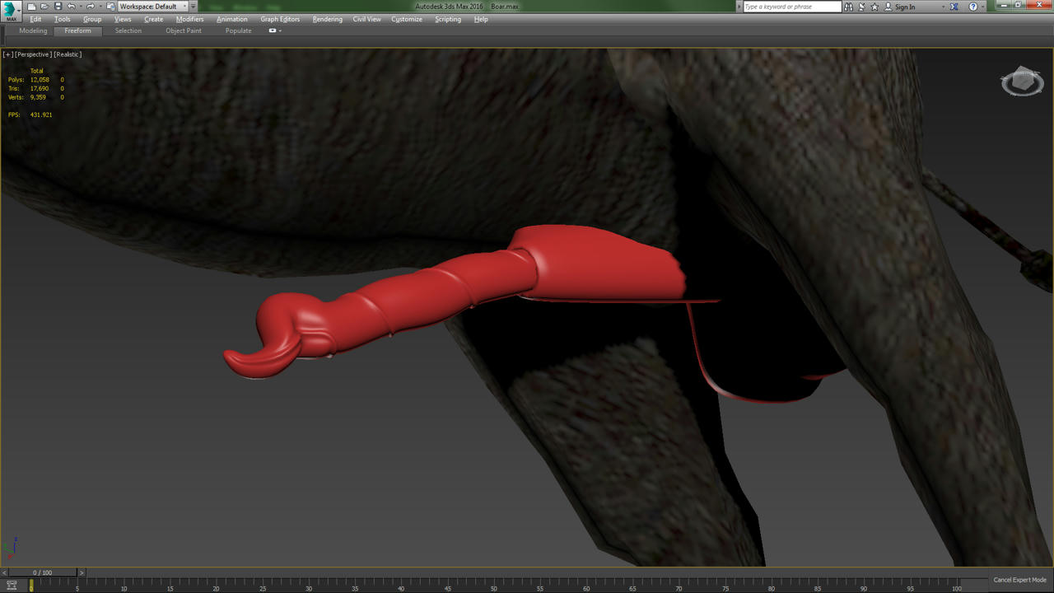Click the Save File icon

pos(58,7)
